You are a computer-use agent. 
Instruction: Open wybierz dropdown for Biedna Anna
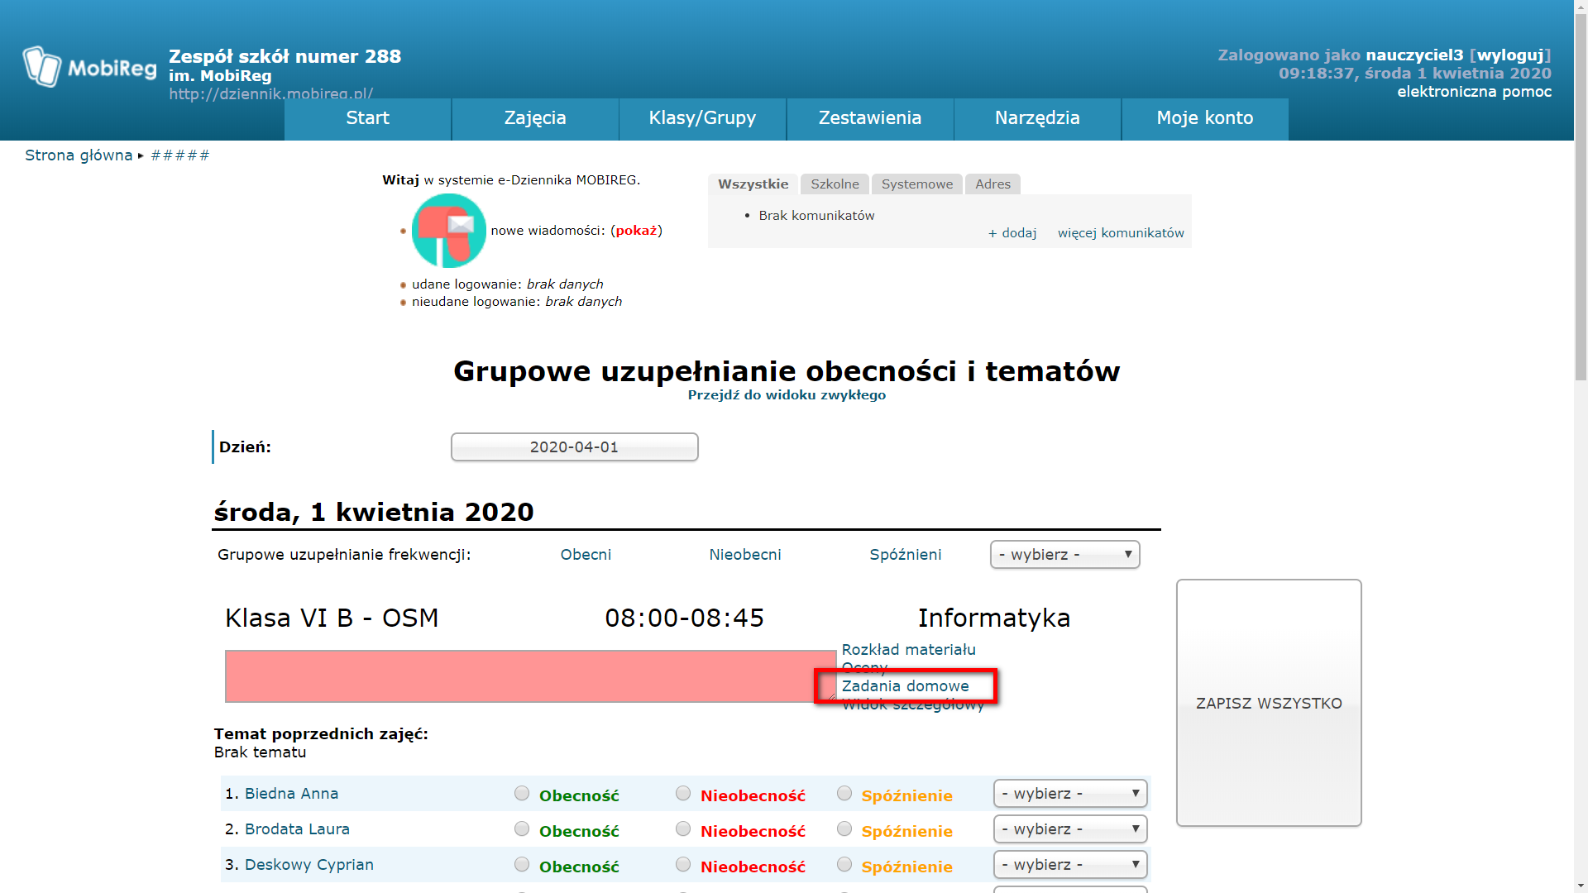coord(1069,794)
